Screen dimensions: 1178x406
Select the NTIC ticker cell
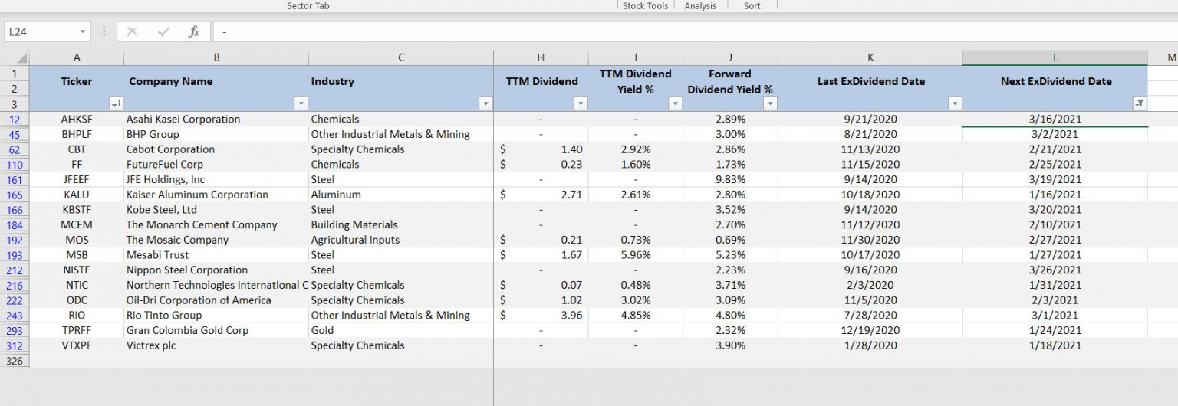[77, 285]
